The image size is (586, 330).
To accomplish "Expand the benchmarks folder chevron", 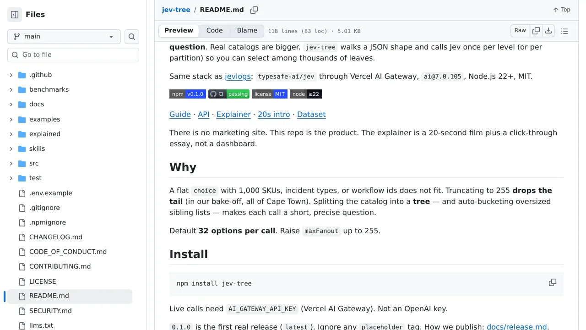I will [11, 90].
